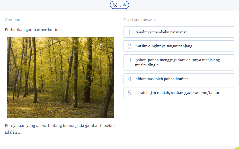Click the Quiz magnifier icon
Image resolution: width=239 pixels, height=149 pixels.
click(x=115, y=5)
